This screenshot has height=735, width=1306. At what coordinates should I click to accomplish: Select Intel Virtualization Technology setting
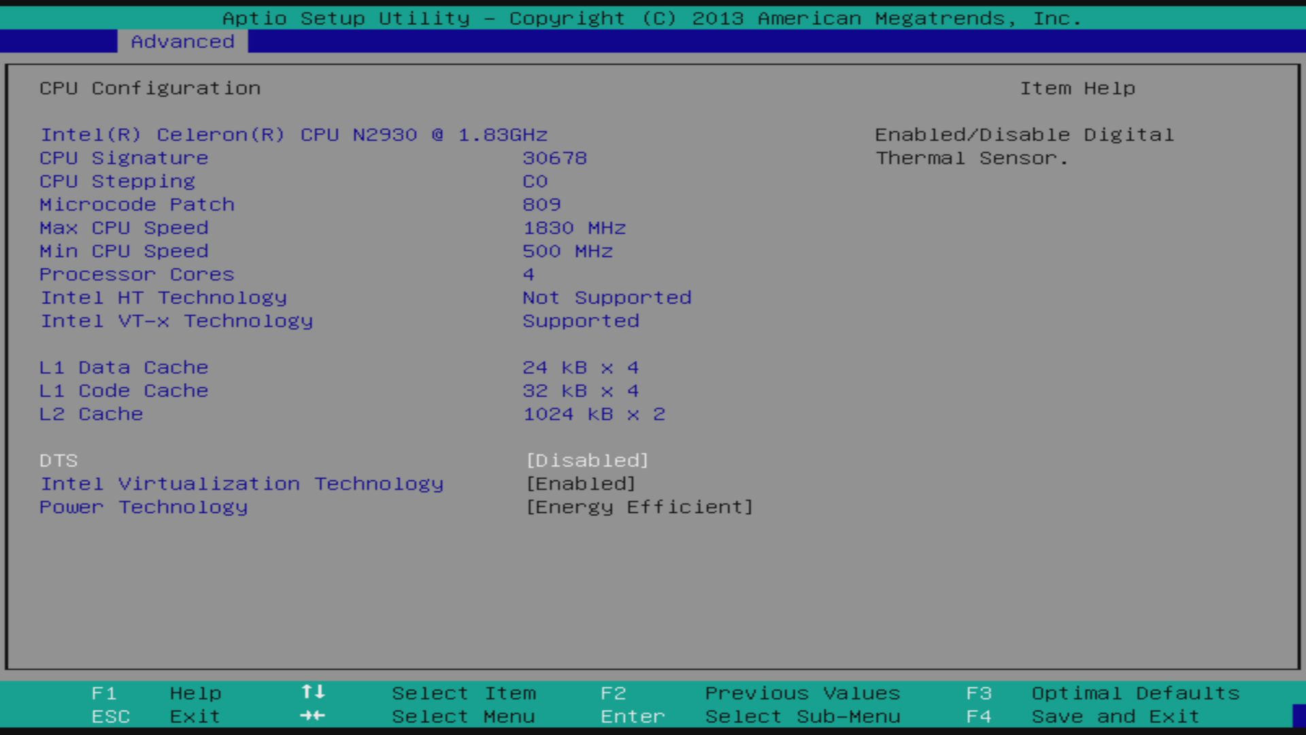[241, 484]
